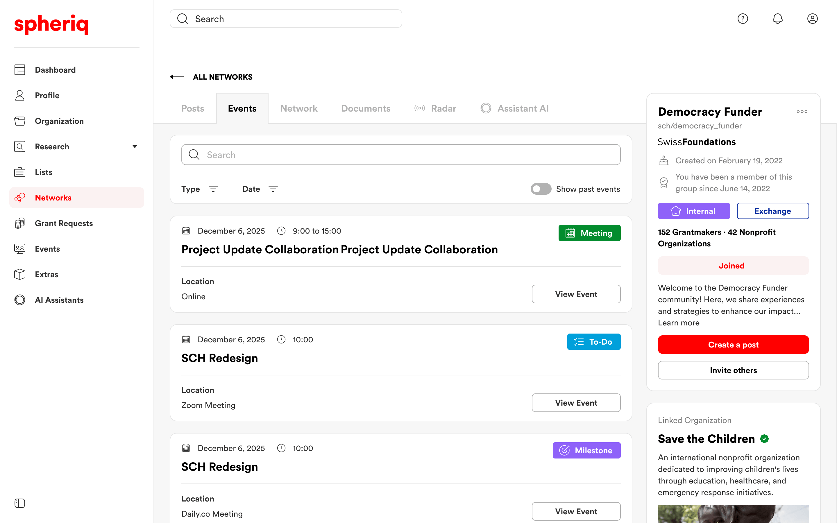Click the Exchange tag button
Screen dimensions: 837x523
point(773,211)
